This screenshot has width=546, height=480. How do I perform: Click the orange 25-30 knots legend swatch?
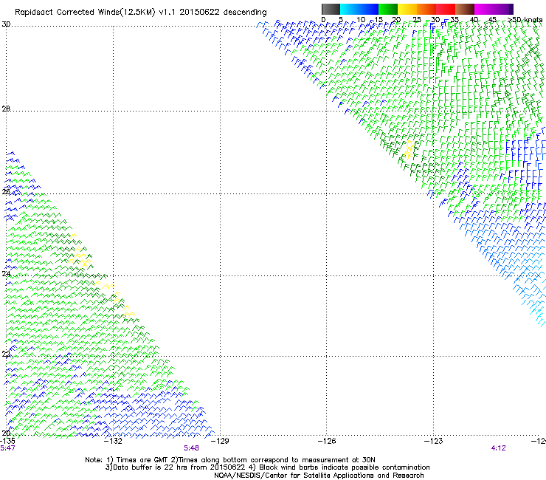click(426, 9)
